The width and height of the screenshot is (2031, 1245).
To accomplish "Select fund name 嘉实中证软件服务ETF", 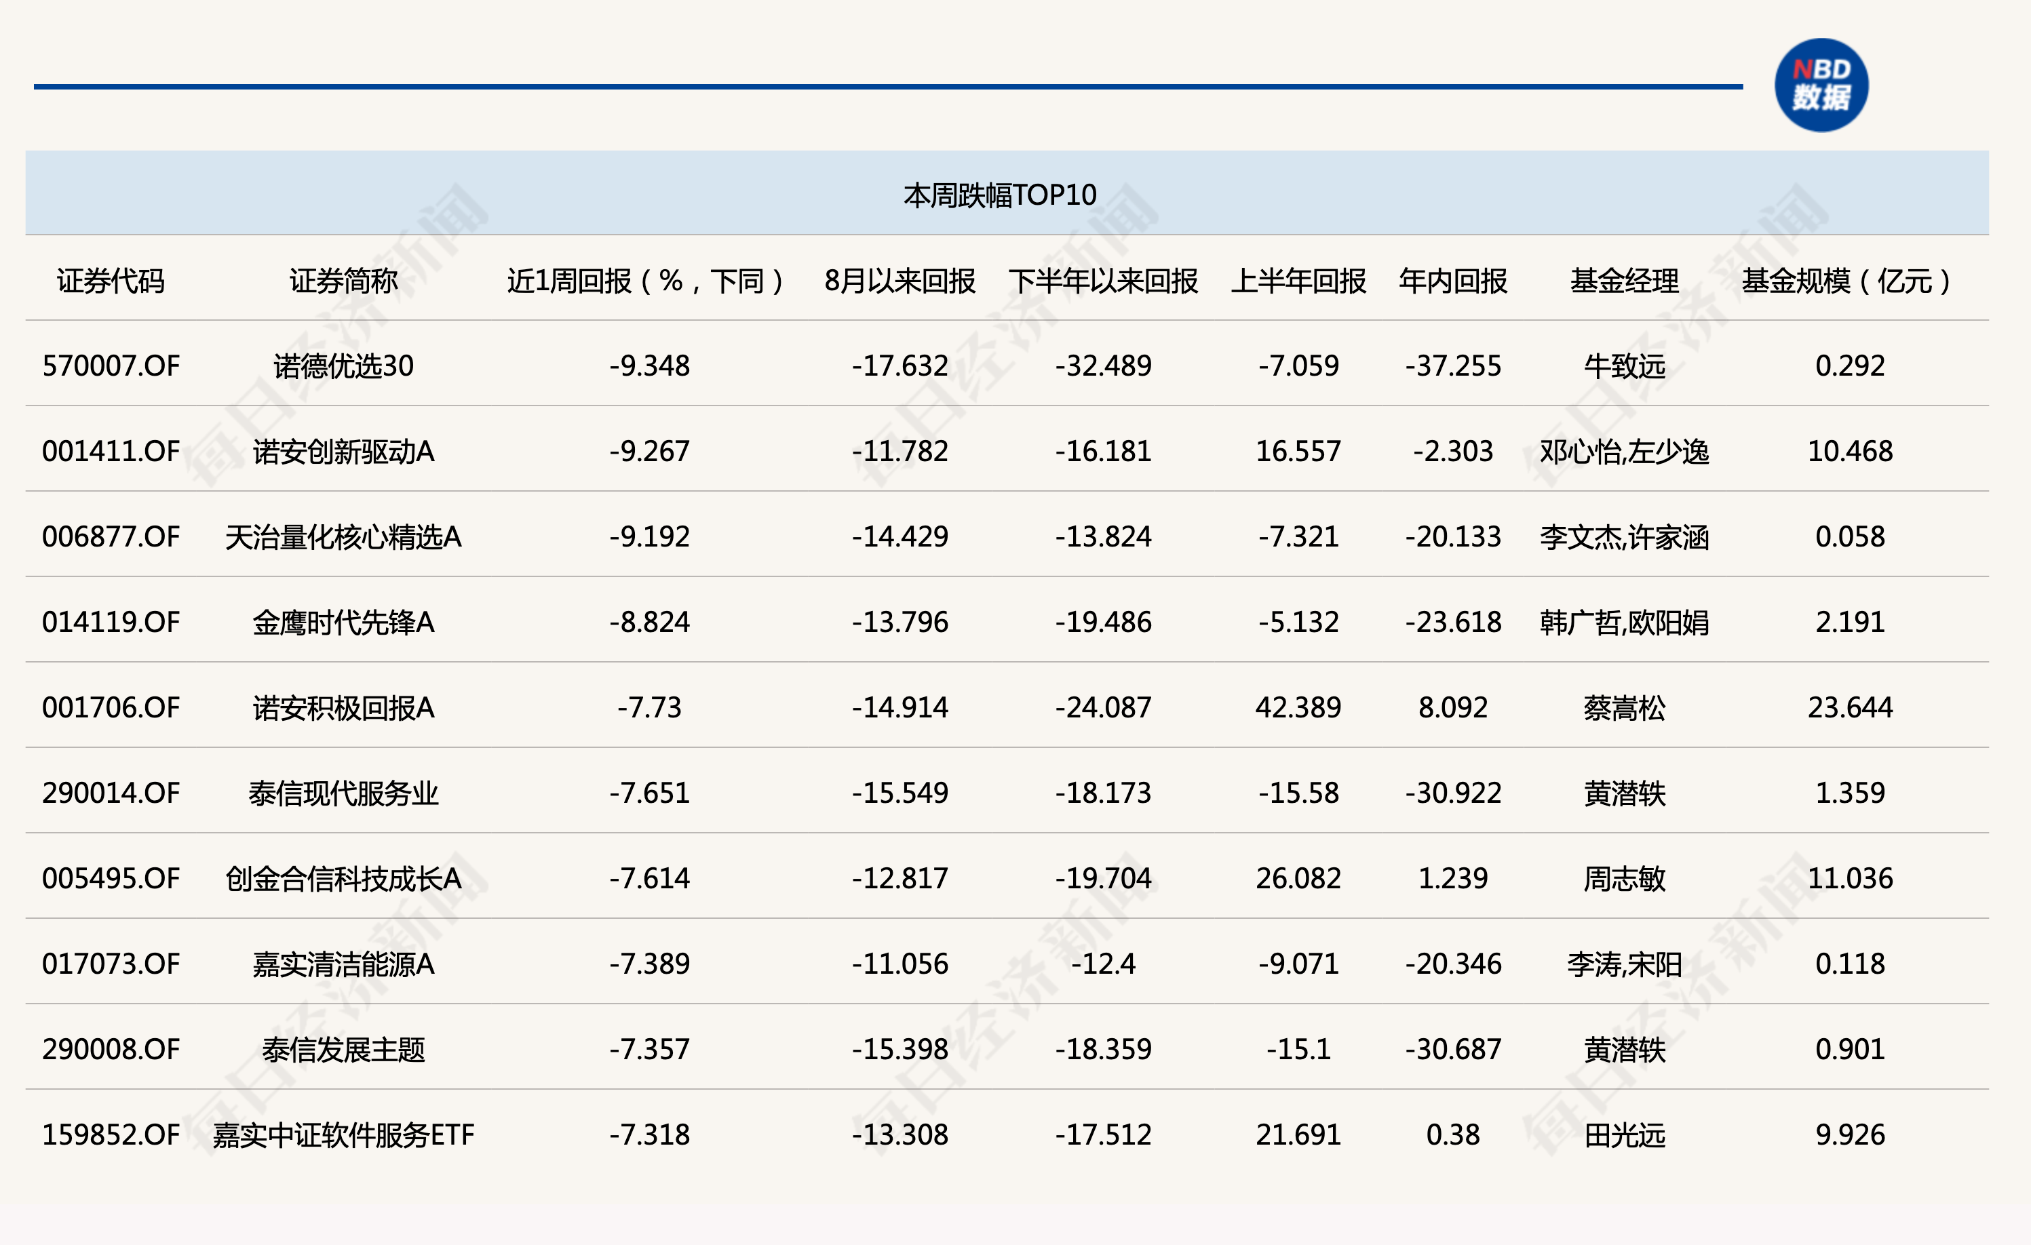I will (343, 1134).
